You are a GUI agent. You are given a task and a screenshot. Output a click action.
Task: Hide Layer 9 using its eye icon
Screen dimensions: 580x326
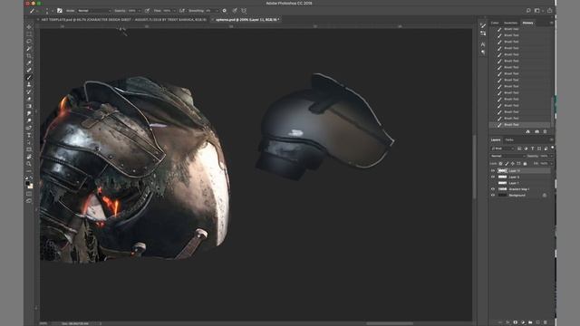[x=493, y=177]
